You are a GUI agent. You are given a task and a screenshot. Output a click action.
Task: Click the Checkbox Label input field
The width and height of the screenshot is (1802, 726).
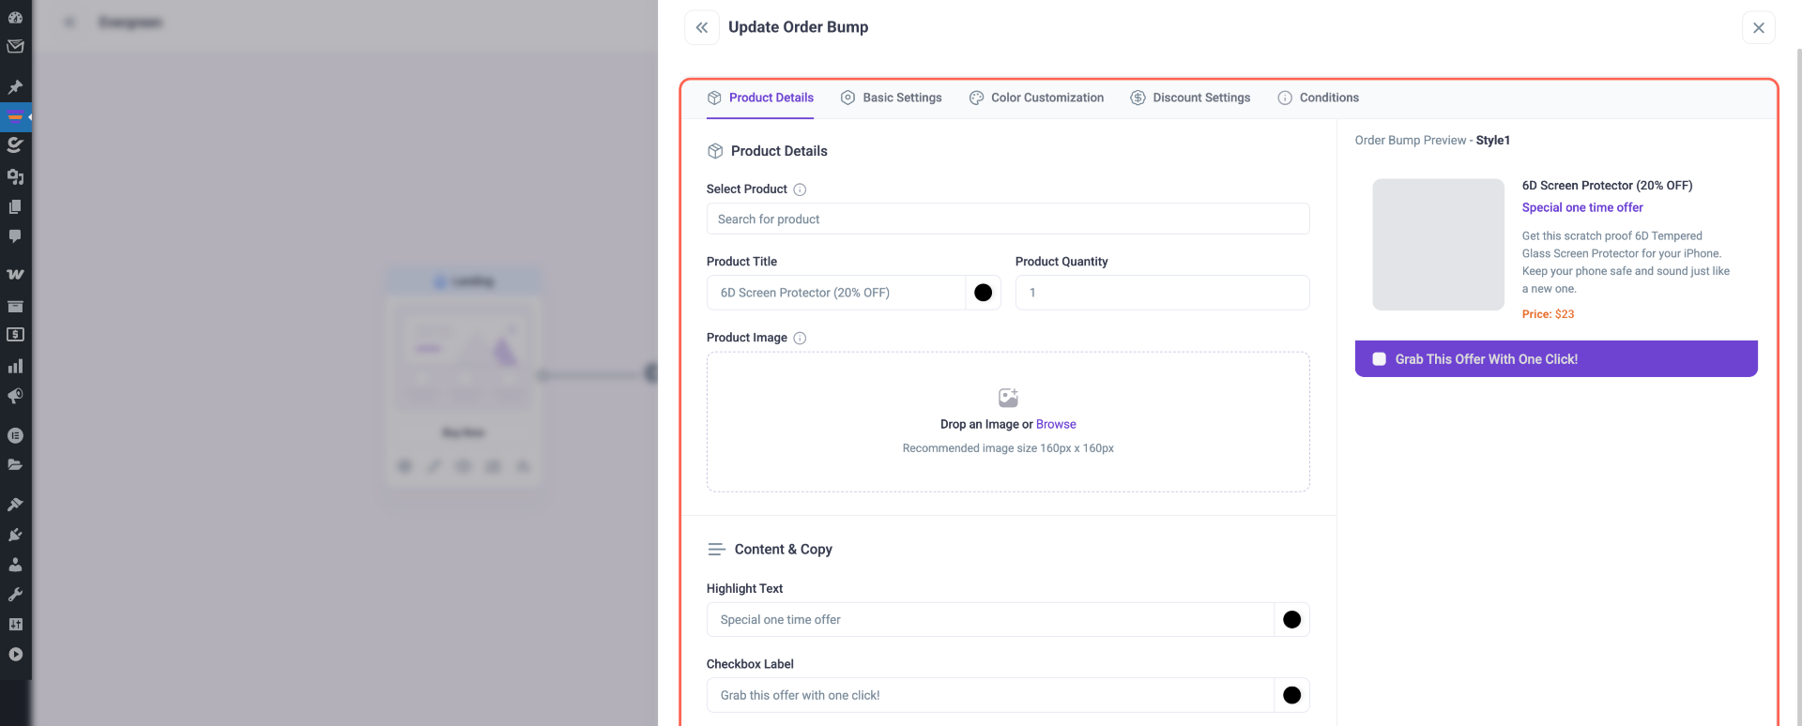[990, 695]
